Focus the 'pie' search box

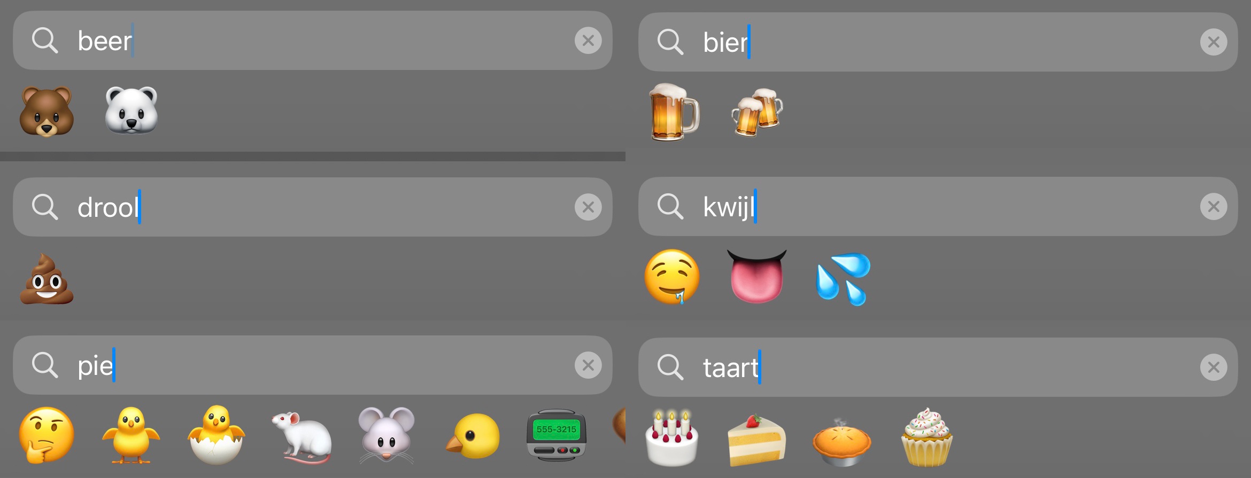[313, 365]
